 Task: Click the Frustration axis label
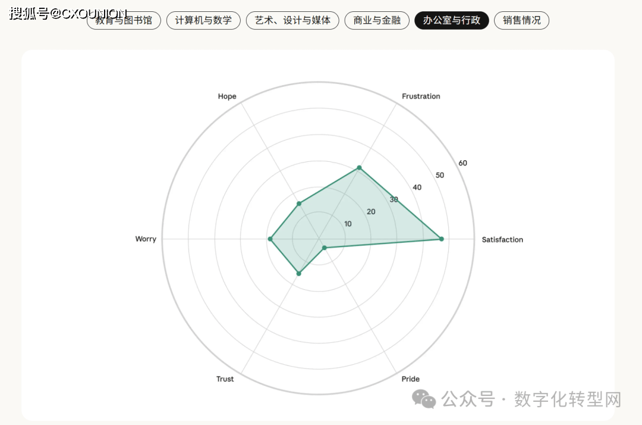[421, 96]
